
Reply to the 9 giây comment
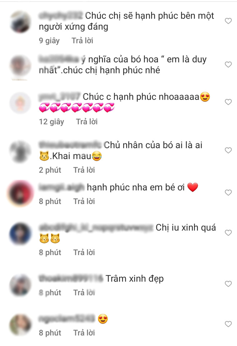pos(83,41)
